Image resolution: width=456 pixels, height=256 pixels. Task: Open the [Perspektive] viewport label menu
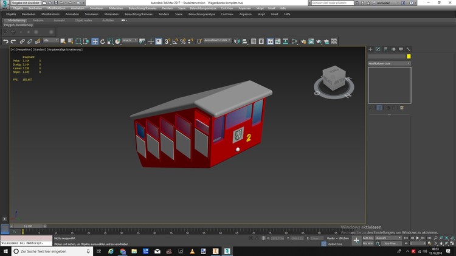24,50
